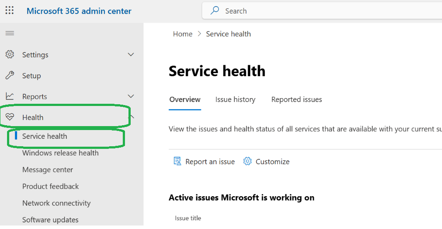Viewport: 442px width, 229px height.
Task: Click the Customize button
Action: click(x=267, y=162)
